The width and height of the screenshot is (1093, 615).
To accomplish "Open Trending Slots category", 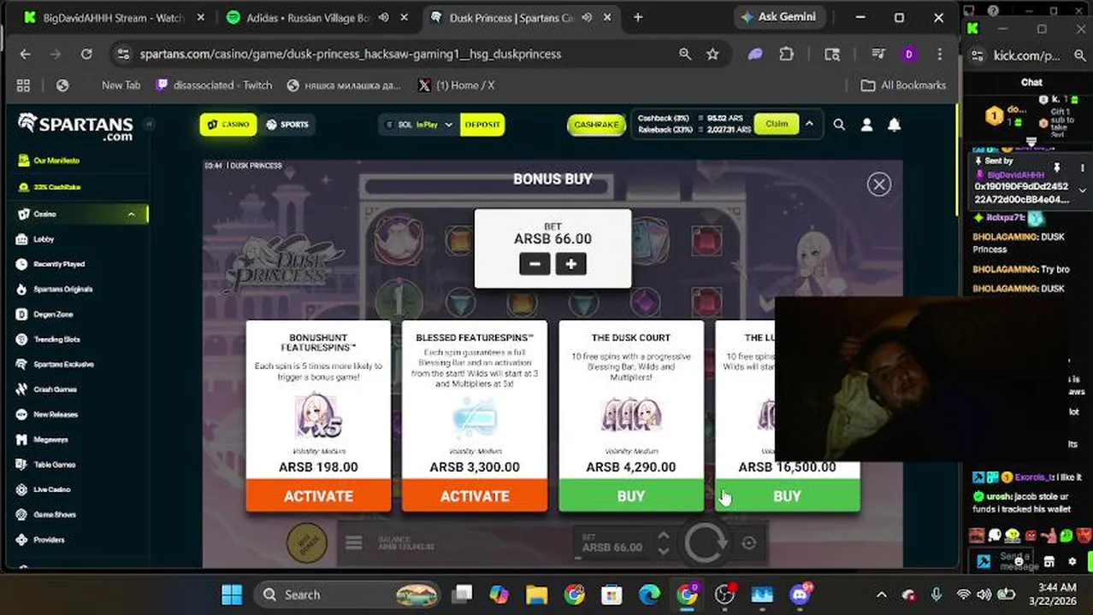I will point(56,339).
